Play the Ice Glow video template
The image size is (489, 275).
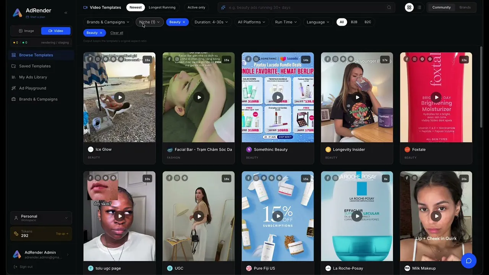coord(120,97)
